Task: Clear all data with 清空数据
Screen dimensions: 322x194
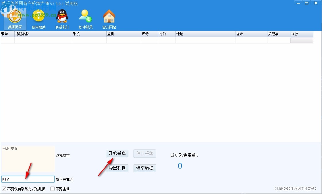Action: coord(144,168)
